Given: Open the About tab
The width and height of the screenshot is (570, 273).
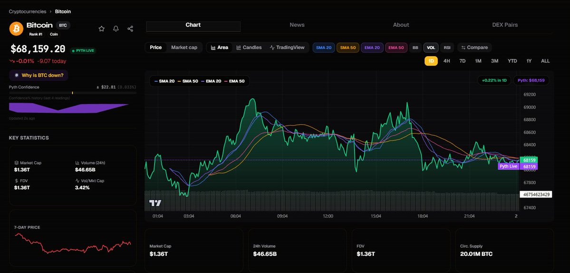Looking at the screenshot, I should tap(401, 25).
